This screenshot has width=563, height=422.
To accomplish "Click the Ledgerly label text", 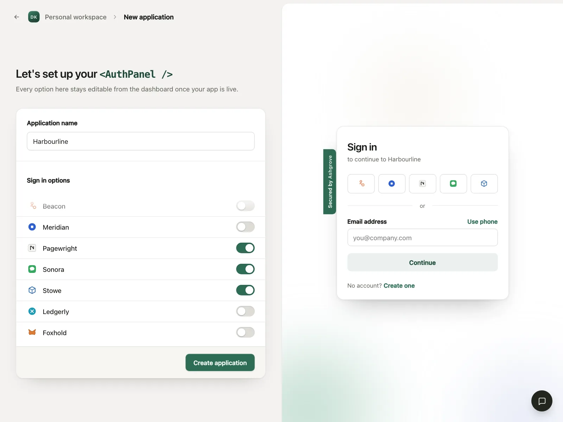I will point(56,312).
